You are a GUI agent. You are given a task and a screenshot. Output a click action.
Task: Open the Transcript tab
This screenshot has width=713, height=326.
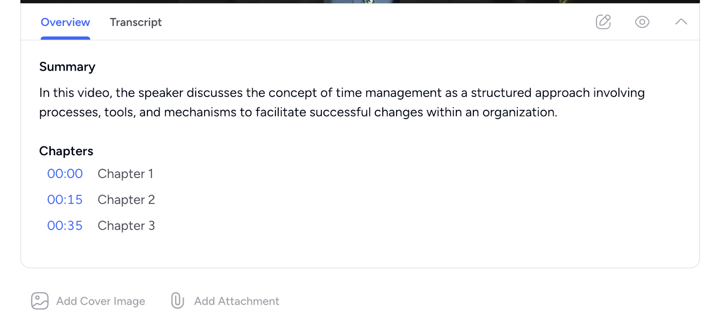pyautogui.click(x=135, y=22)
